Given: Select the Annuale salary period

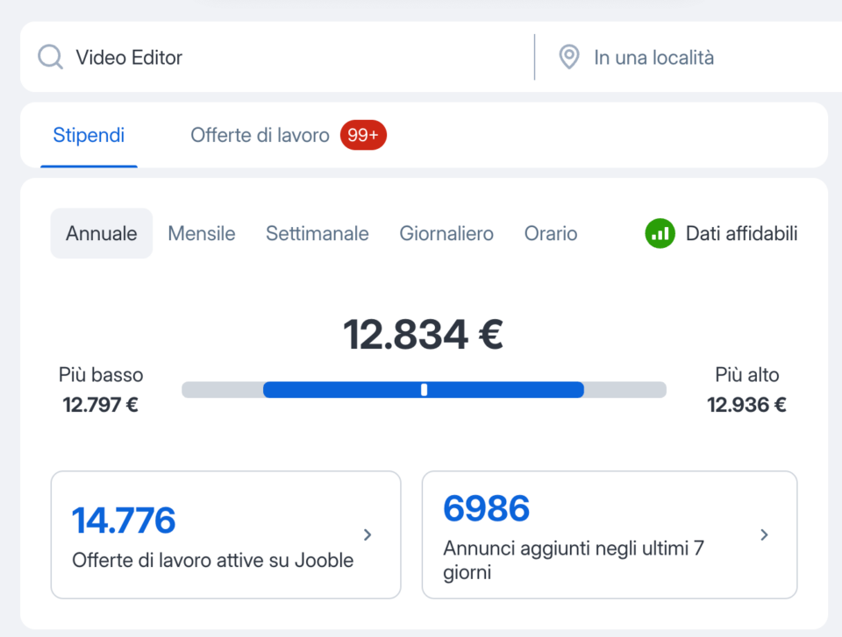Looking at the screenshot, I should click(x=102, y=234).
